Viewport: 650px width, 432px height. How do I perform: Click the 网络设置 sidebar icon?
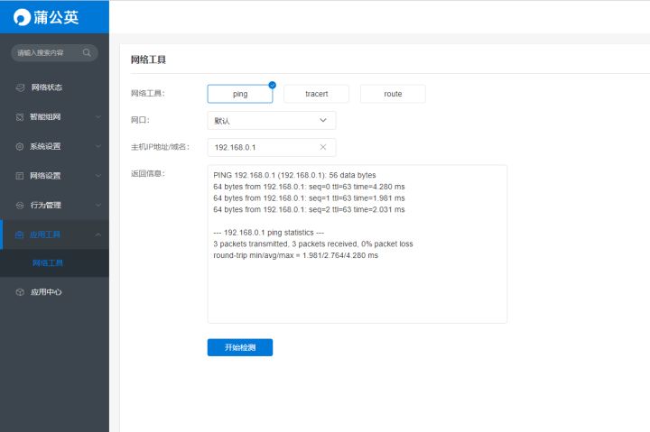[x=21, y=176]
